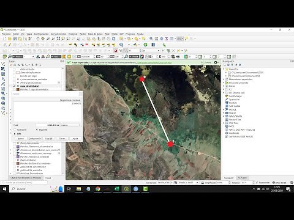Image resolution: width=294 pixels, height=220 pixels.
Task: Open the Vectorial menu
Action: (73, 34)
